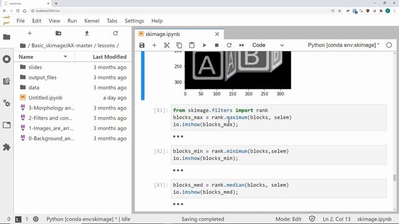Viewport: 399px width, 224px height.
Task: Click into the rank.minimum code cell
Action: [x=279, y=155]
